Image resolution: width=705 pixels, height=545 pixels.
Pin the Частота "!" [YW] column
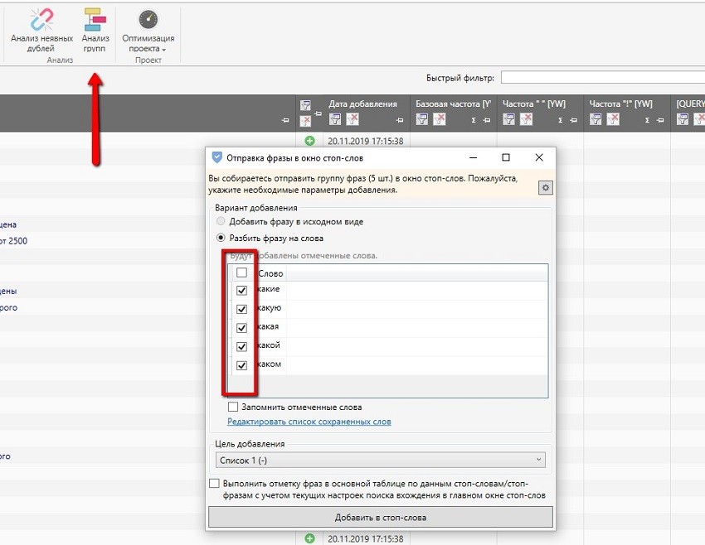(660, 120)
